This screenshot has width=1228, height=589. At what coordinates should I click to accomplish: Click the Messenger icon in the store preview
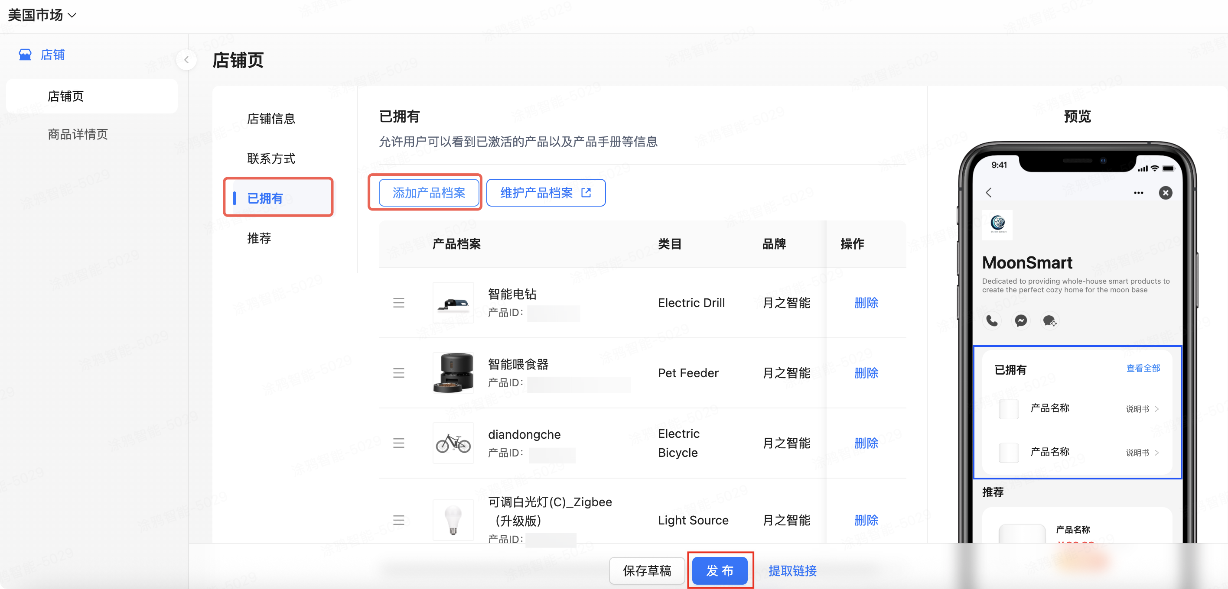point(1021,321)
